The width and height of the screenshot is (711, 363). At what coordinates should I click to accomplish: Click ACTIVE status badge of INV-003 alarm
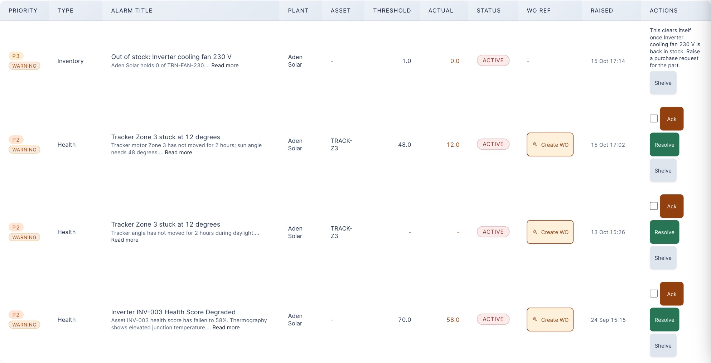point(493,319)
